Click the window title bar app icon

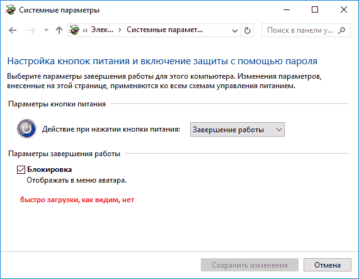[x=10, y=10]
